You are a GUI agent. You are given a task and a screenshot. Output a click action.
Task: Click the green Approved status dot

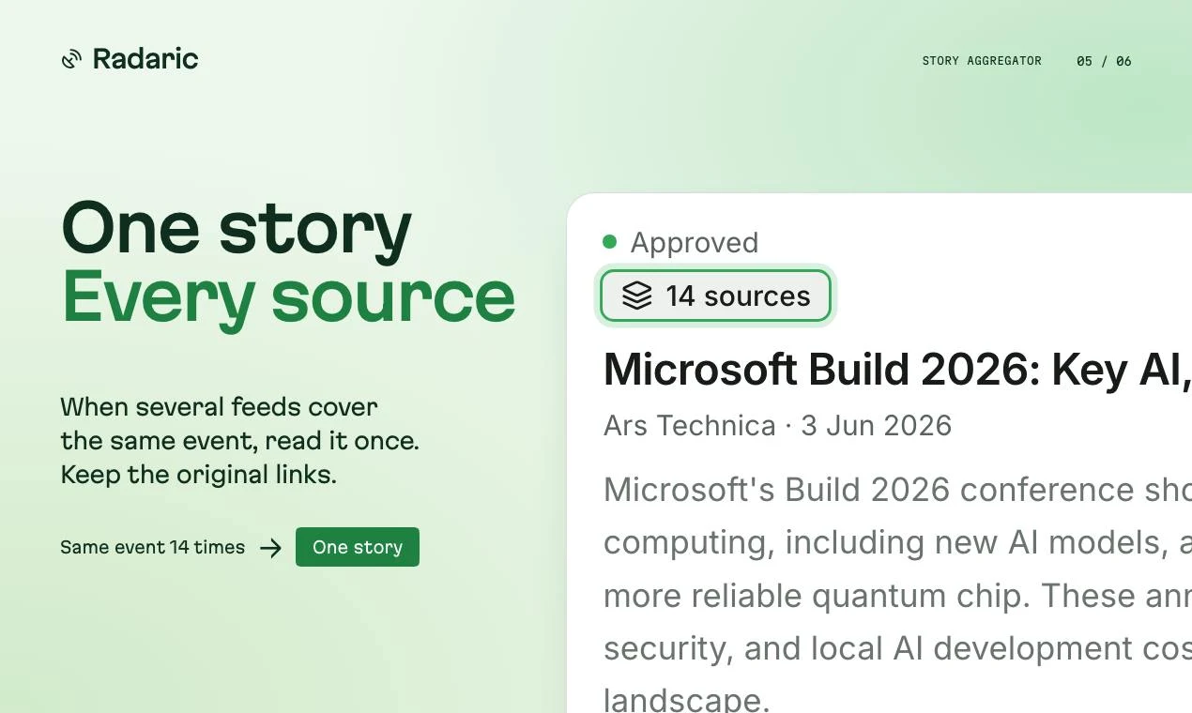[609, 242]
